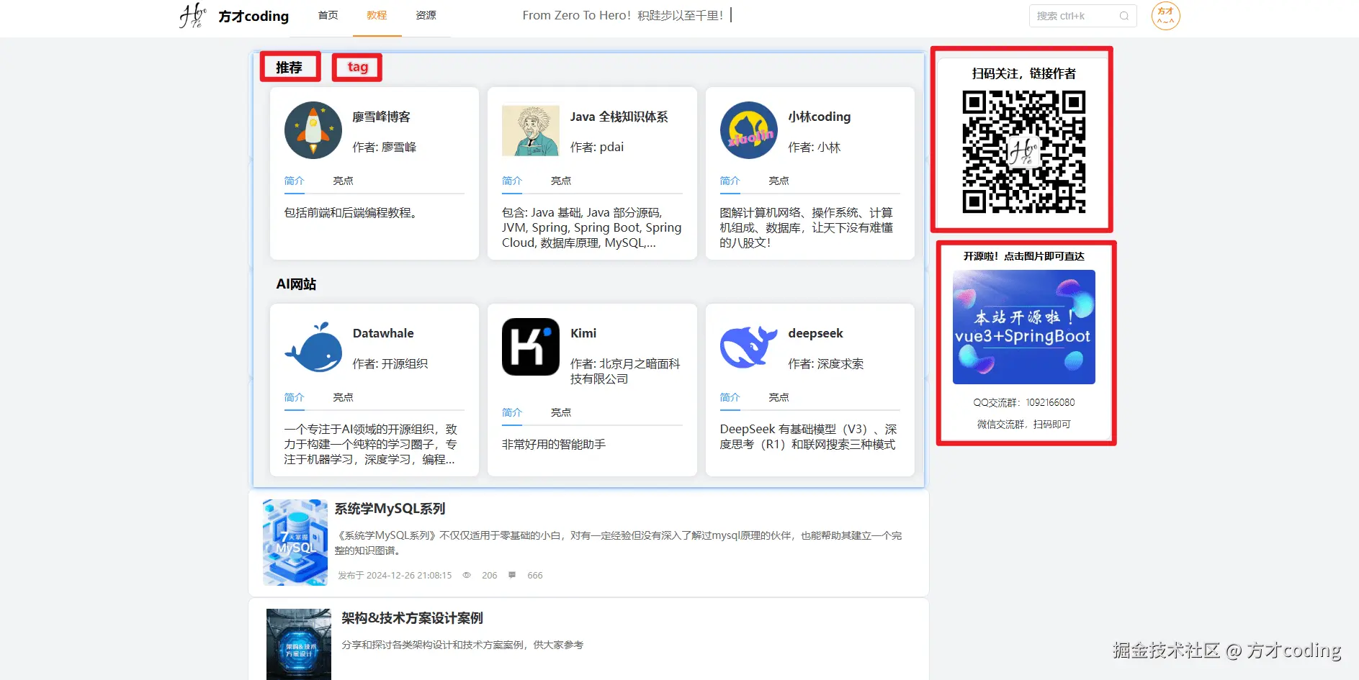Click the From Zero To Hero slogan
Screen dimensions: 1359x680
622,15
